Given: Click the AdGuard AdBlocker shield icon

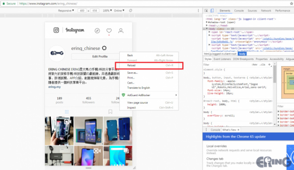Looking at the screenshot, I should [123, 95].
